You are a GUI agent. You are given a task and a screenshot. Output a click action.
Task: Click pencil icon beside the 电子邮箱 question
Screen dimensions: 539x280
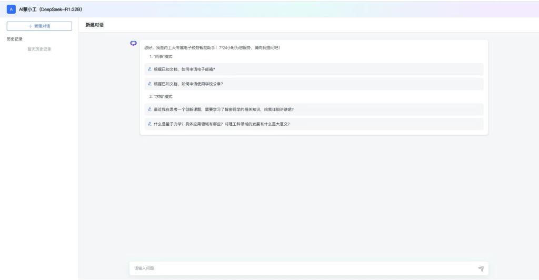click(x=150, y=69)
